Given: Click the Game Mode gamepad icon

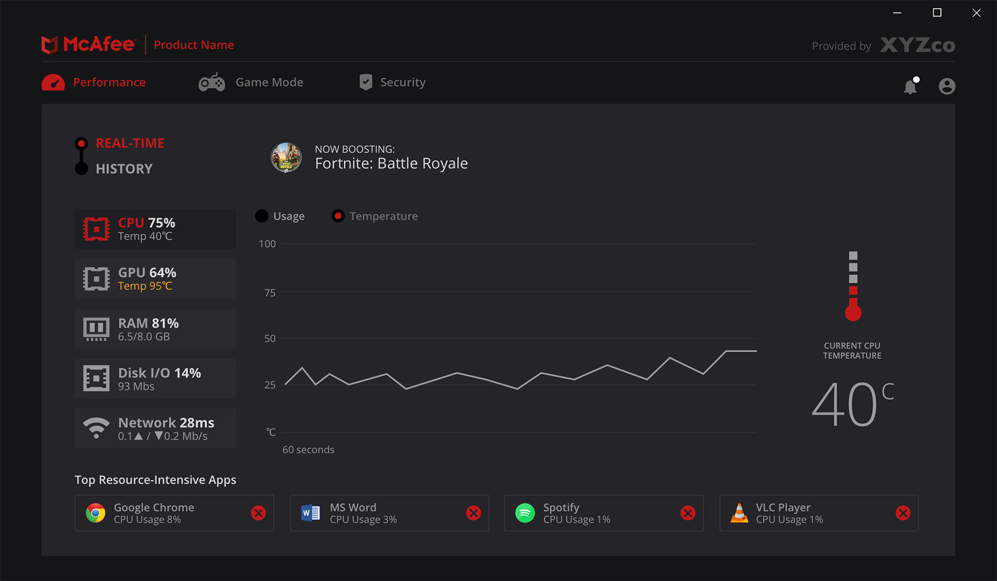Looking at the screenshot, I should 212,82.
